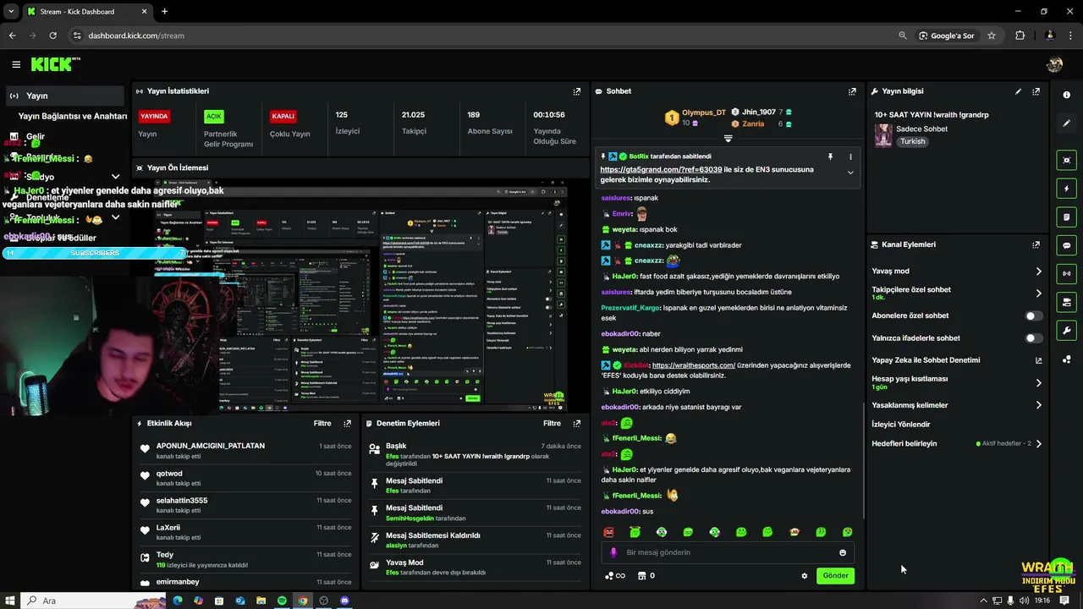
Task: Open the wraithesports.com link in chat
Action: click(694, 365)
